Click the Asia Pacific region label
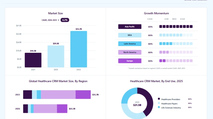The width and height of the screenshot is (213, 119). coord(130,27)
